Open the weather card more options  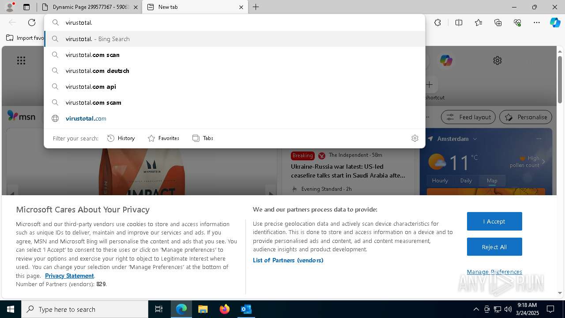tap(539, 139)
